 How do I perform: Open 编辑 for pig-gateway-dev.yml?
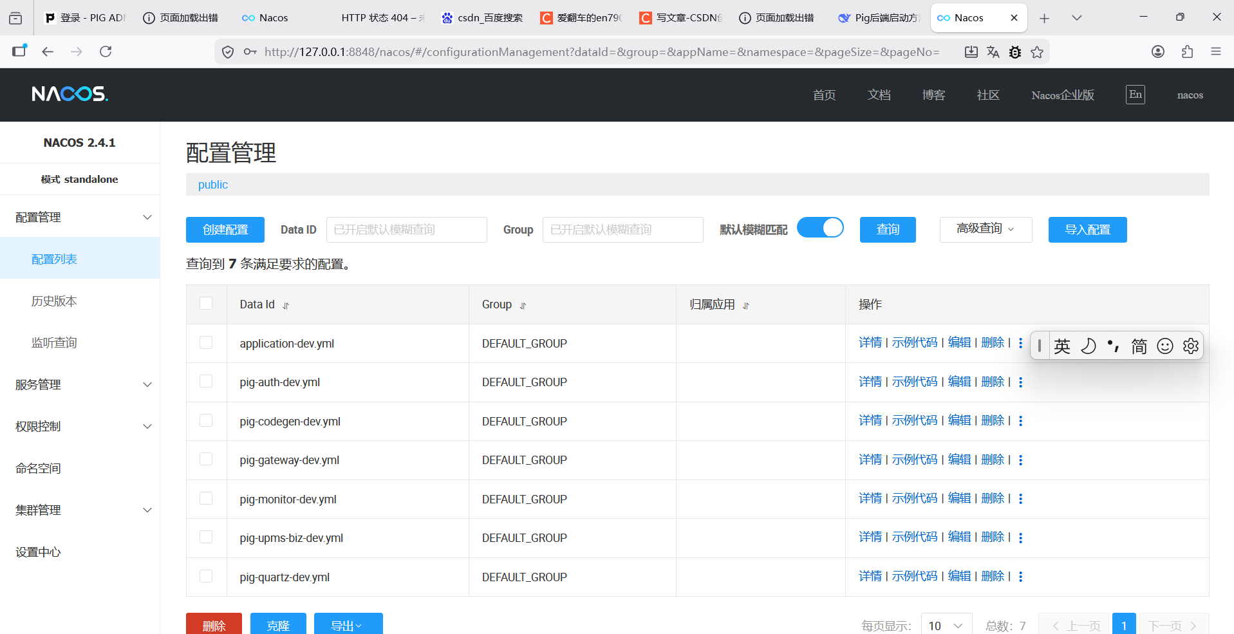point(959,460)
